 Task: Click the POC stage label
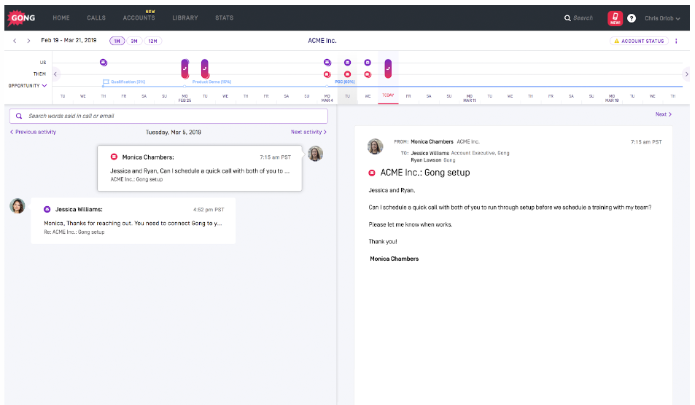pos(344,82)
